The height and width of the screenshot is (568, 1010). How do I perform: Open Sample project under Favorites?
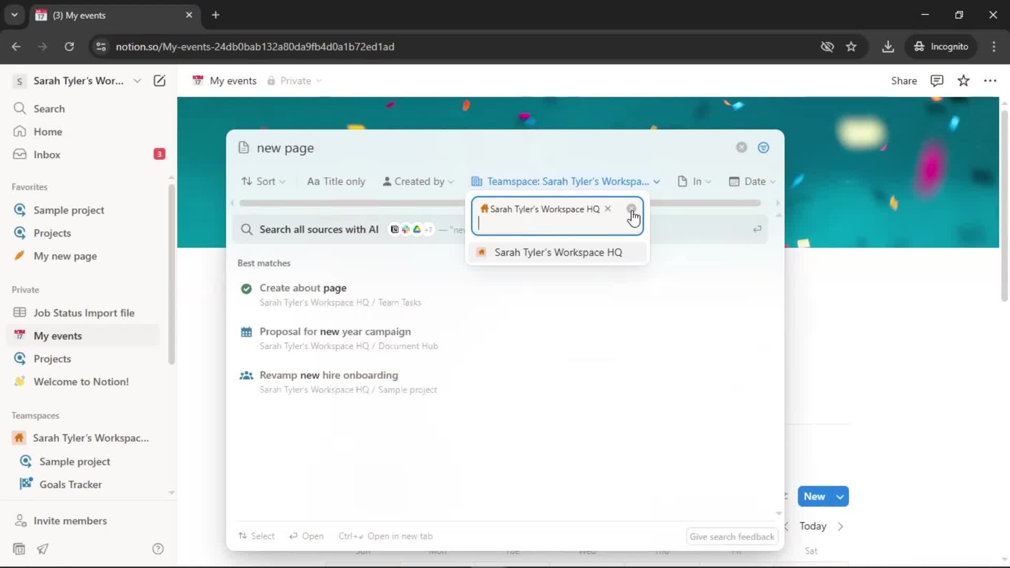point(84,210)
